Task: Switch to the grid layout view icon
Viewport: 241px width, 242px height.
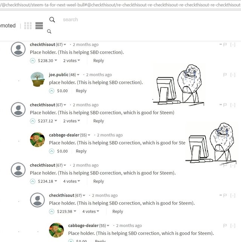Action: point(28,26)
